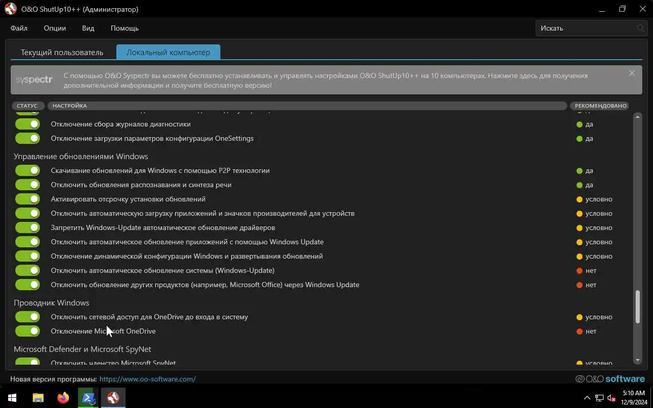Click scrollbar down arrow
Screen dimensions: 653x408
637,360
